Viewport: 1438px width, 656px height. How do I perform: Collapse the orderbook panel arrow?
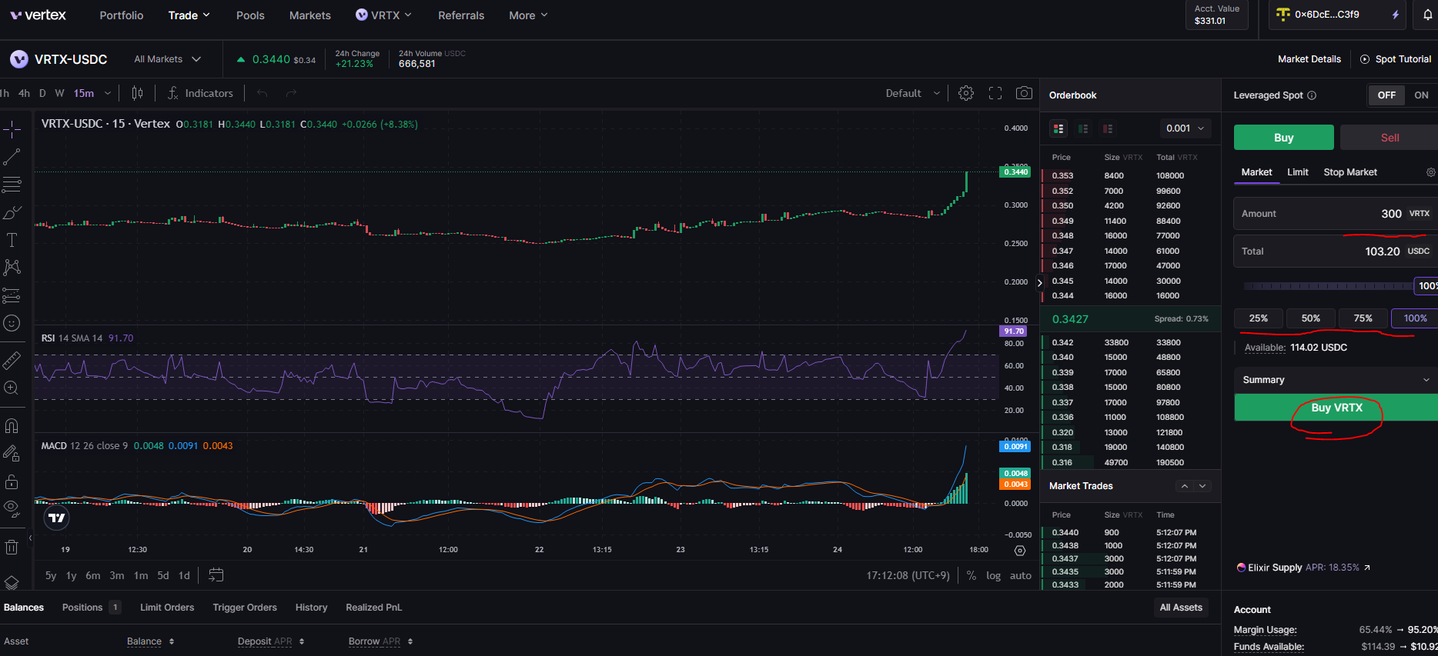coord(1039,283)
